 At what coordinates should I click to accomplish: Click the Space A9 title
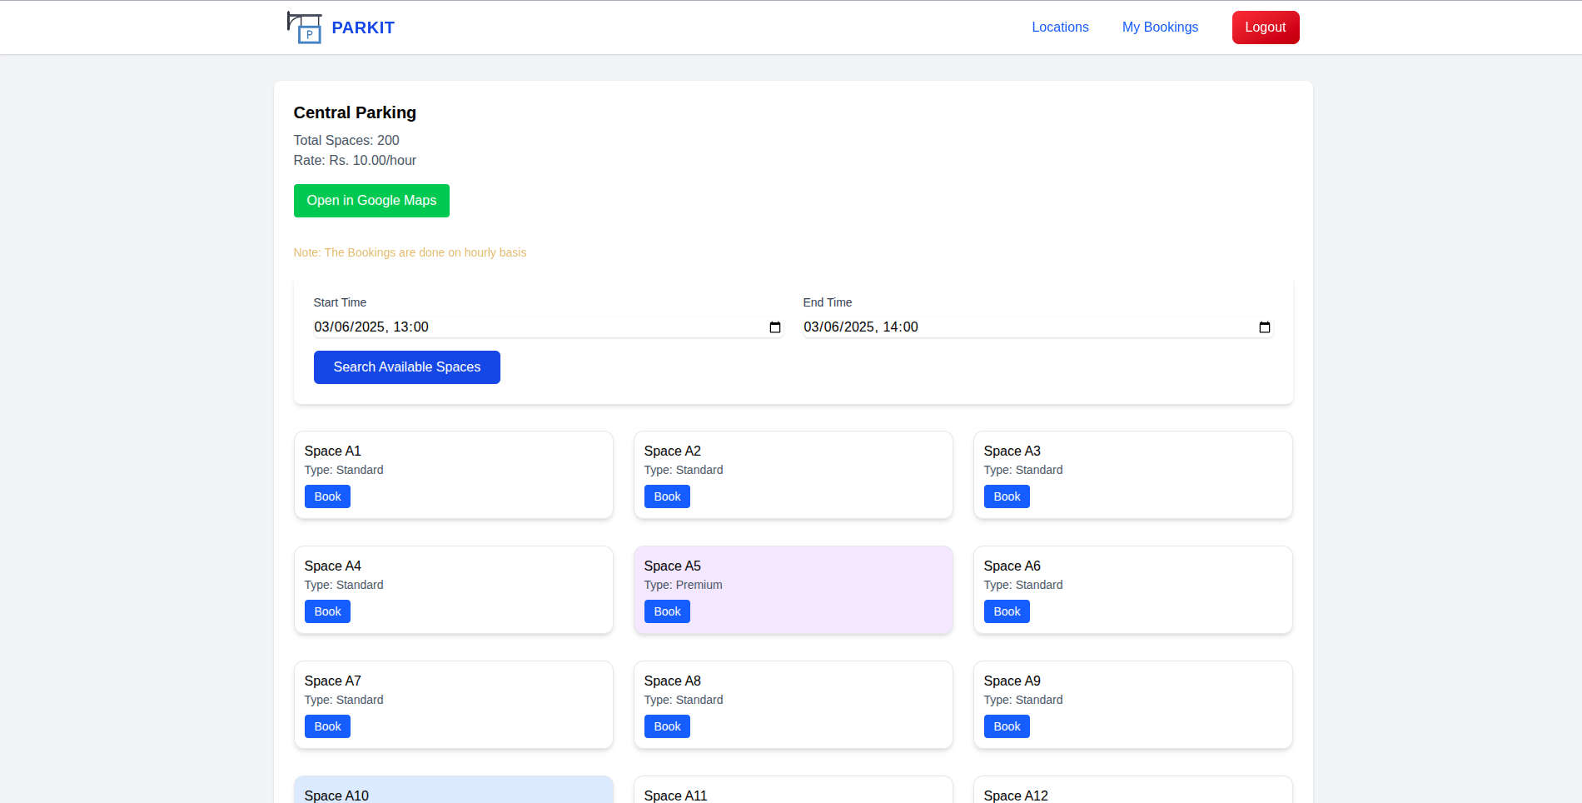pos(1012,681)
